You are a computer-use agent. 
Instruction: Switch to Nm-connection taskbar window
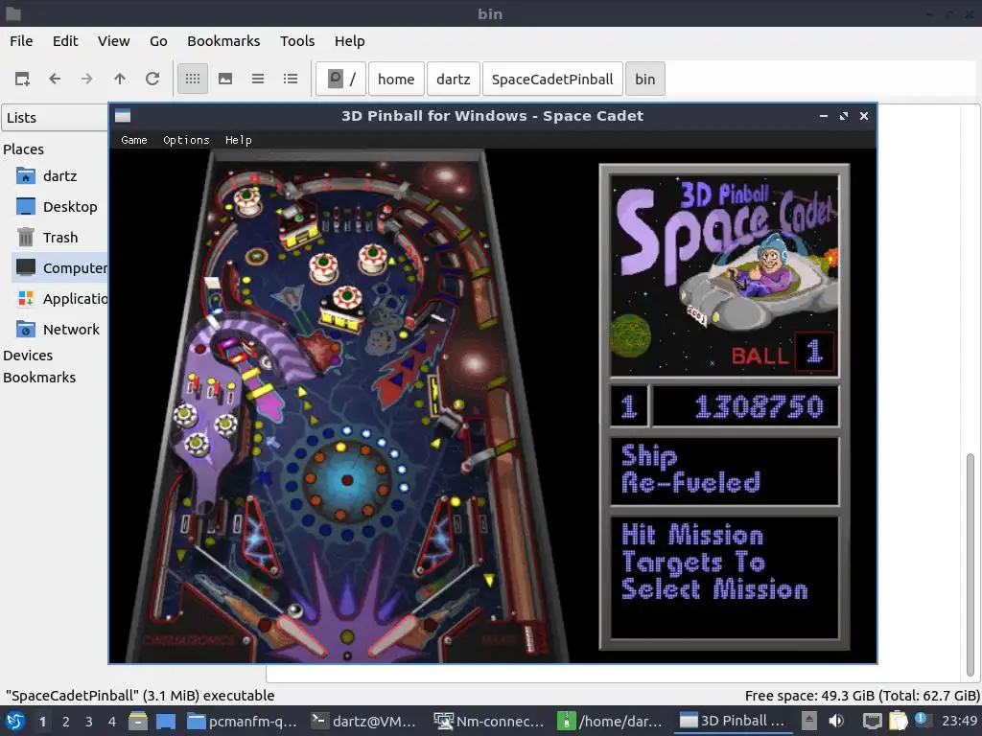pyautogui.click(x=490, y=722)
